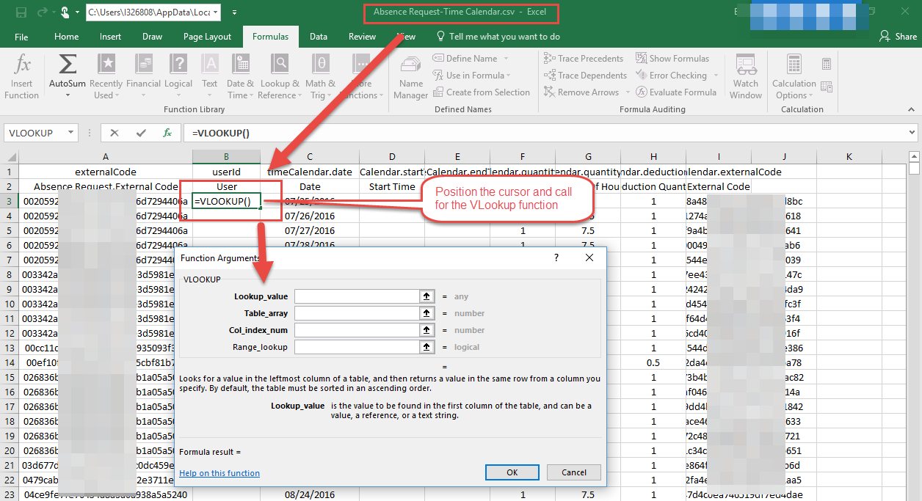922x501 pixels.
Task: Open the File menu
Action: (21, 37)
